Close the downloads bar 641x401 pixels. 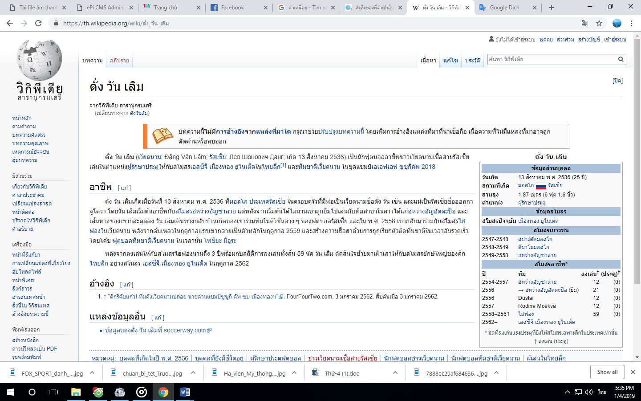(633, 372)
